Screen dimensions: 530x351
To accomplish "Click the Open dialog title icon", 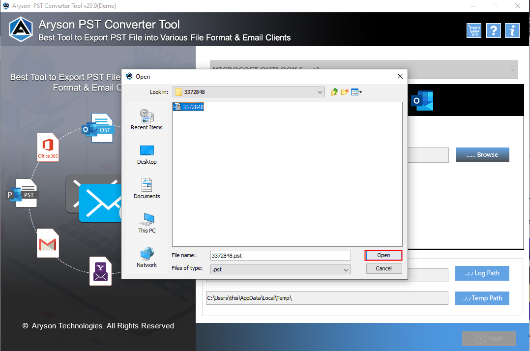I will pyautogui.click(x=129, y=76).
